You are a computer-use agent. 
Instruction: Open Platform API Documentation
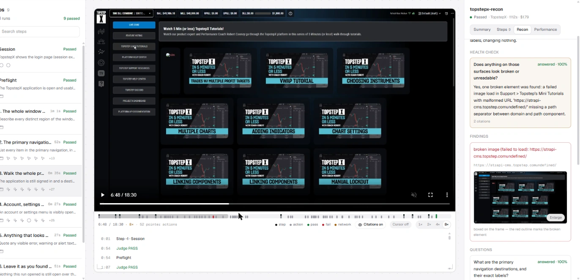click(x=134, y=112)
